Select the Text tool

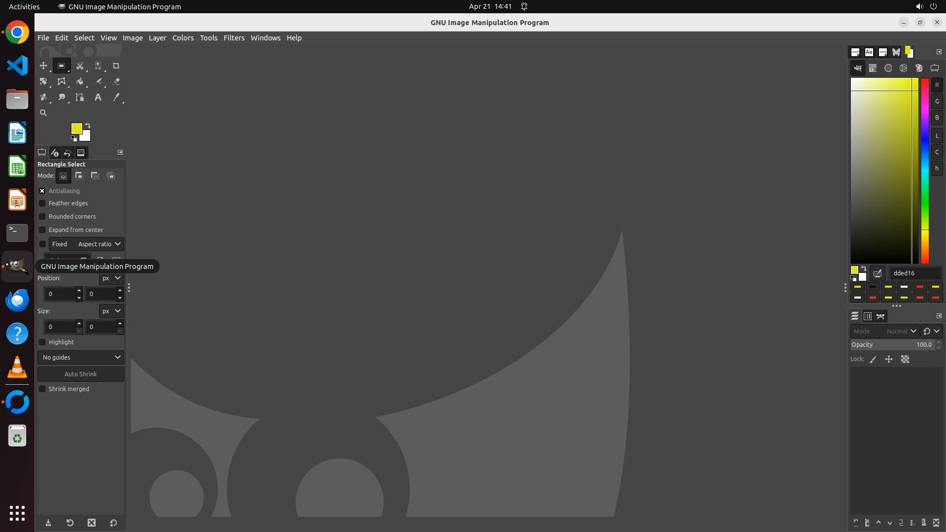[98, 97]
